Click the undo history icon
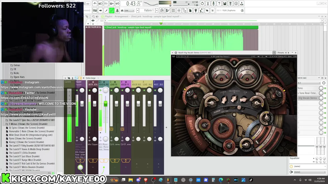This screenshot has width=328, height=184. pos(202,4)
